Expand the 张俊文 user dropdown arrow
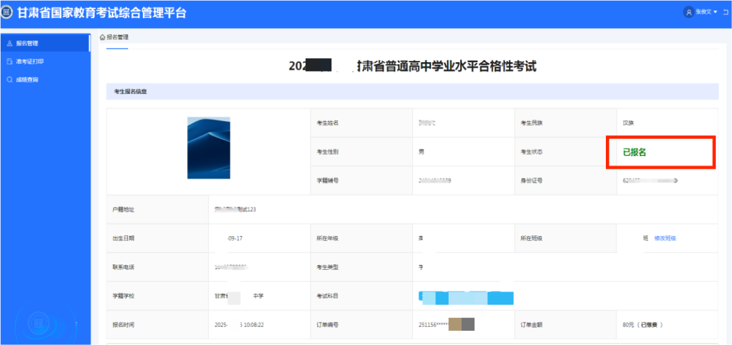This screenshot has height=345, width=732. point(716,12)
